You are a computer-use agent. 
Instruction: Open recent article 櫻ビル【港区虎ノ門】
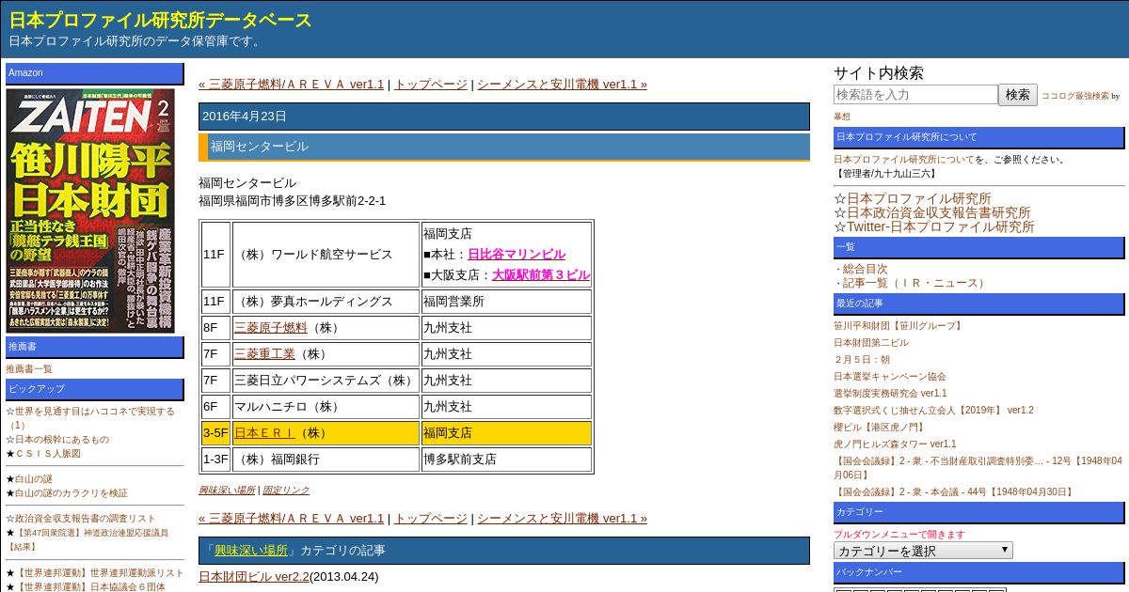tap(879, 427)
